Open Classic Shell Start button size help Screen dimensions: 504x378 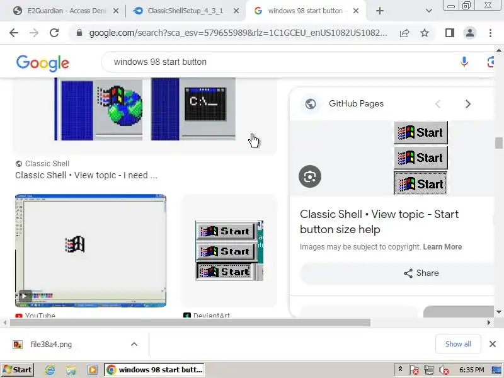click(x=379, y=222)
